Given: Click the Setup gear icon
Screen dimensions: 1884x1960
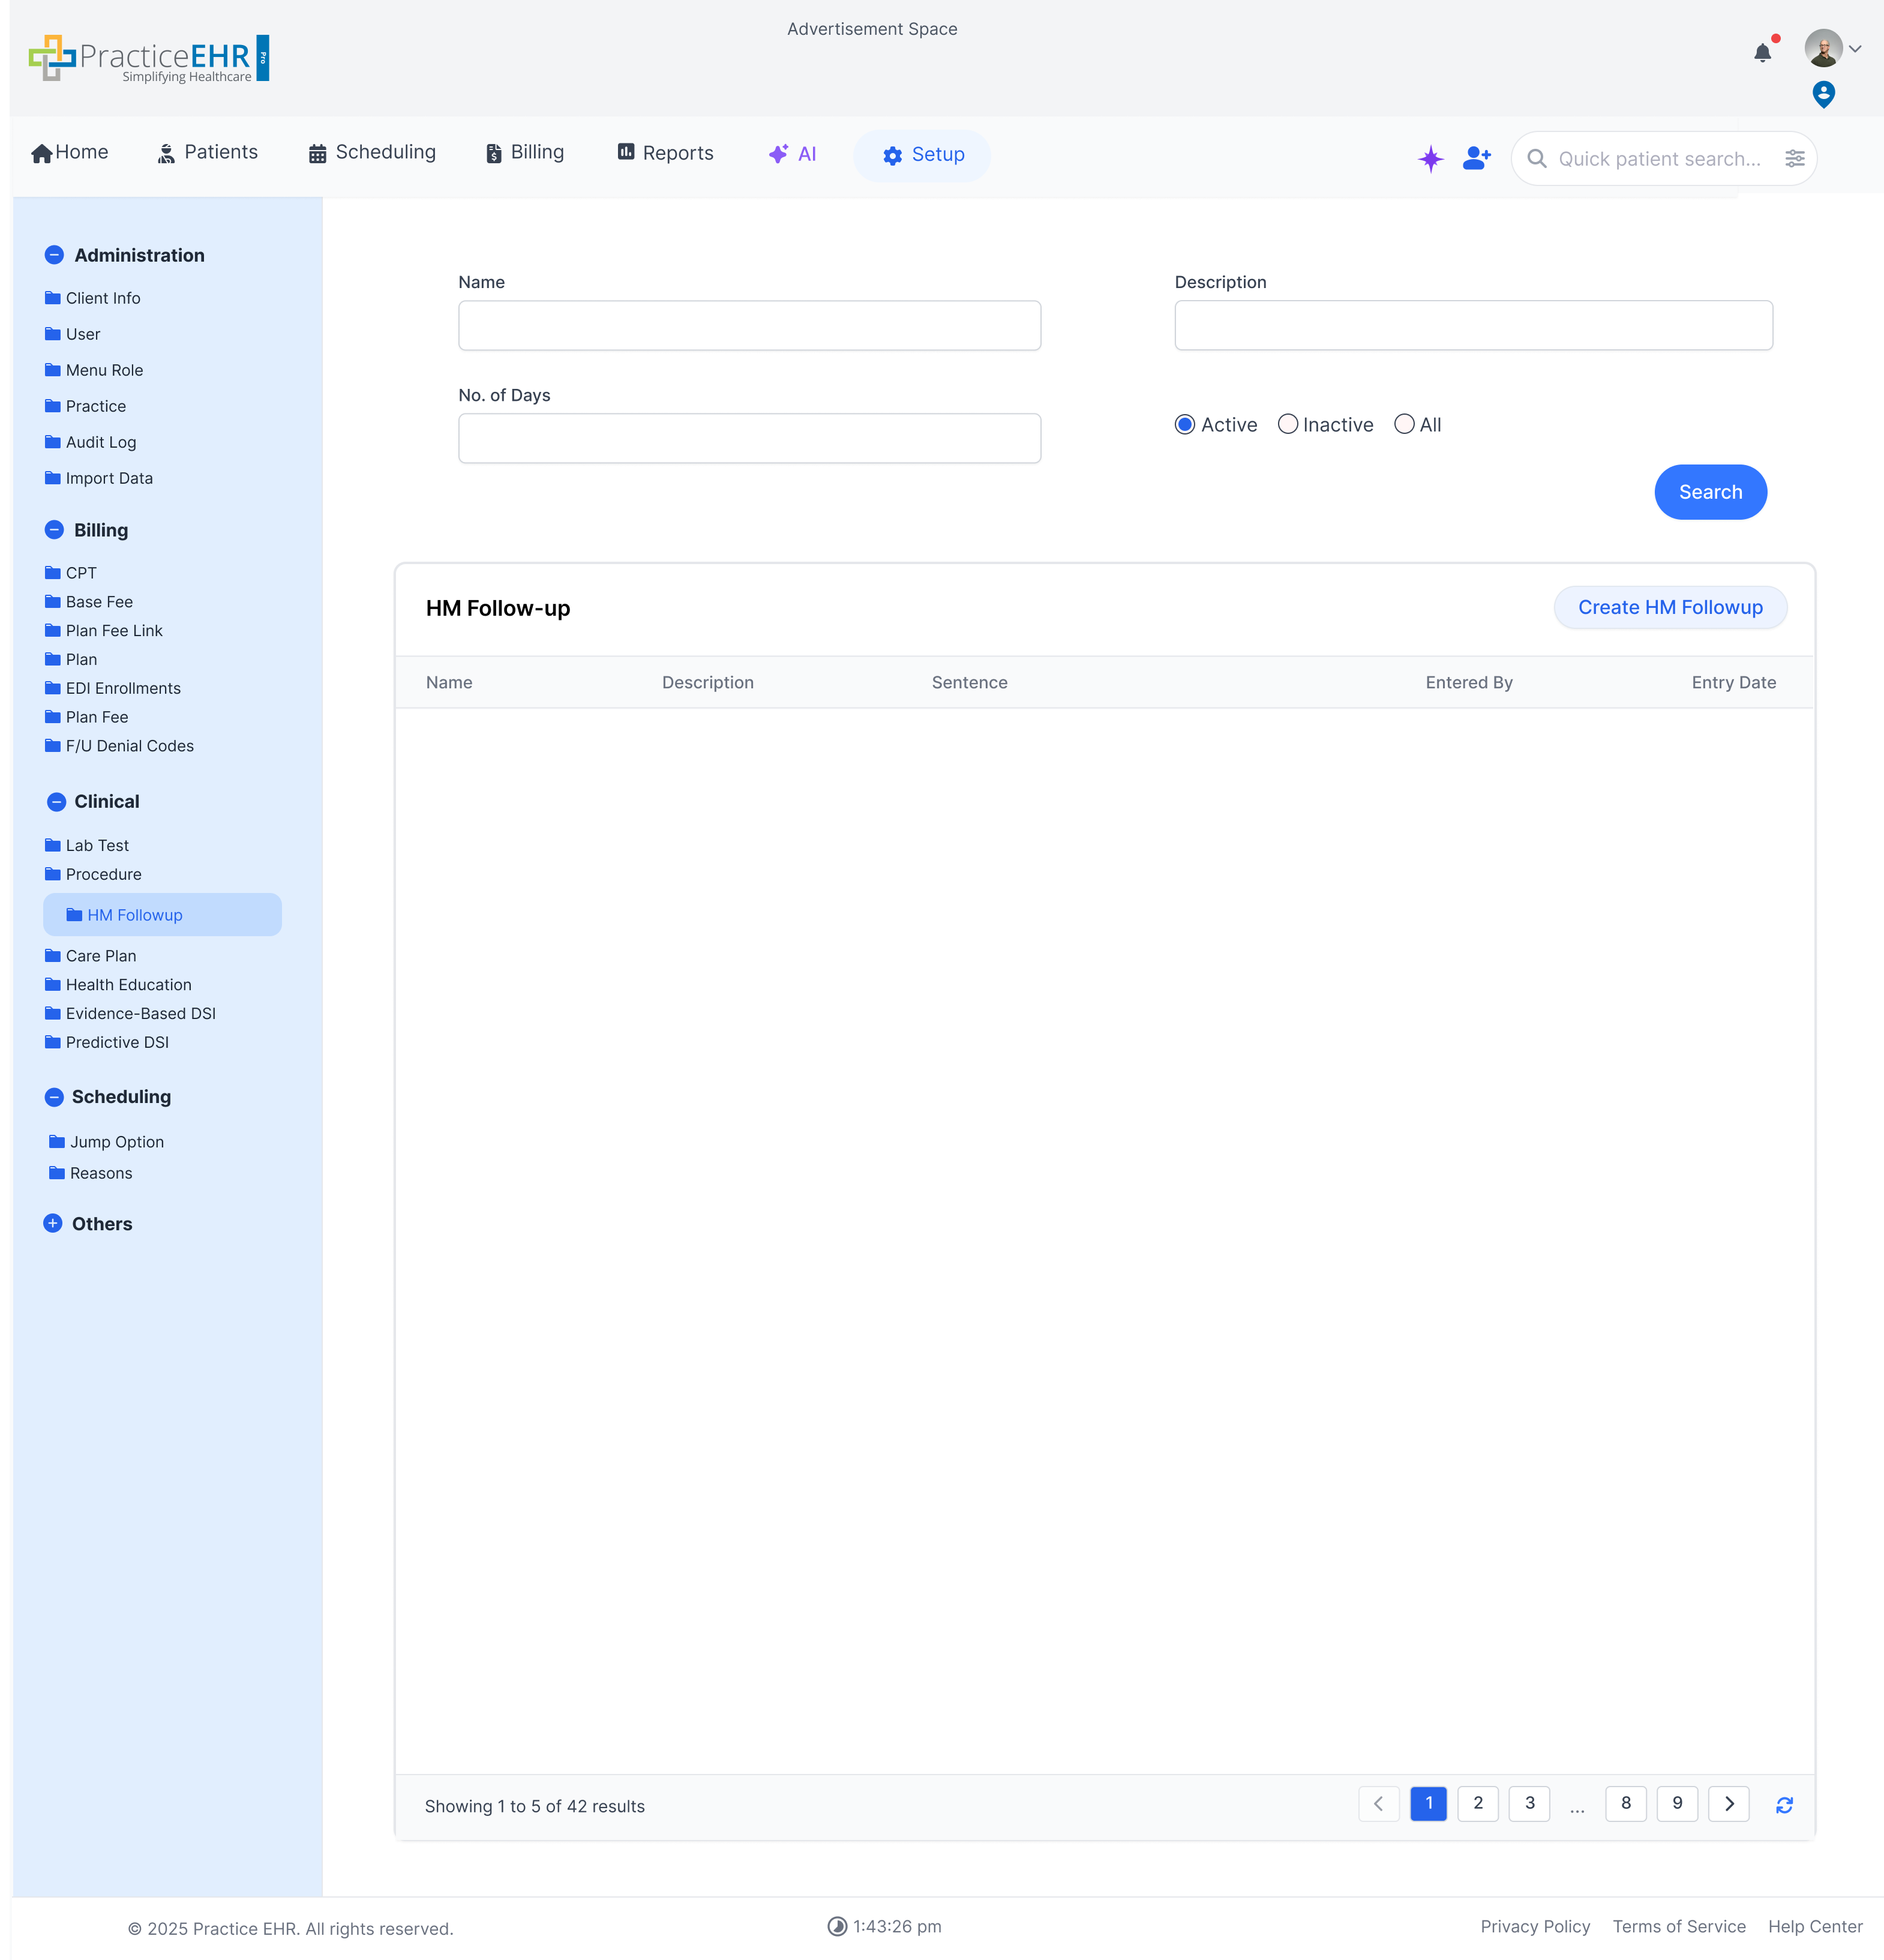Looking at the screenshot, I should pos(892,155).
